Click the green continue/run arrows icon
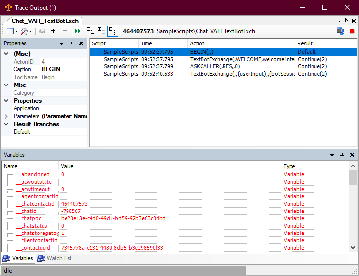Viewport: 359px width, 276px height. pyautogui.click(x=78, y=31)
